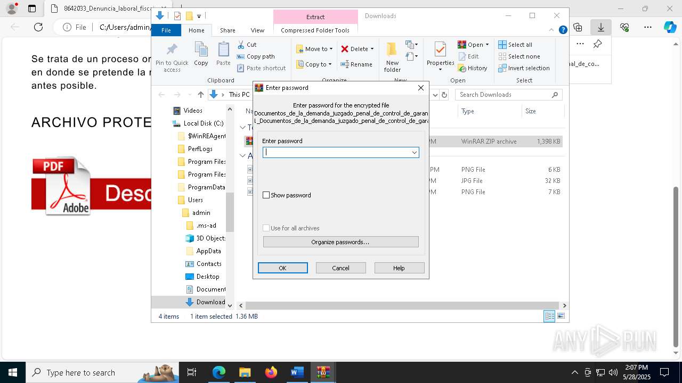The image size is (682, 383).
Task: Click the navigation pane down scroll arrow
Action: [x=230, y=305]
